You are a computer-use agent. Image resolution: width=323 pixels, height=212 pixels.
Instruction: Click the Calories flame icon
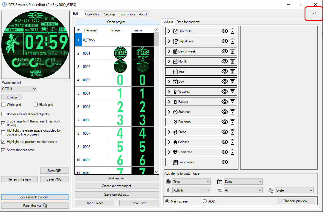[x=175, y=142]
